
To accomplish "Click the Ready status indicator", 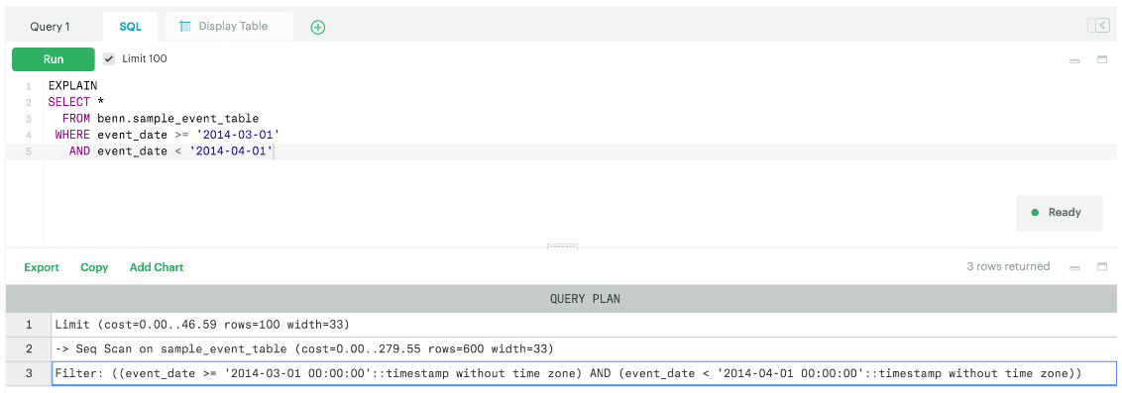I will click(1059, 212).
